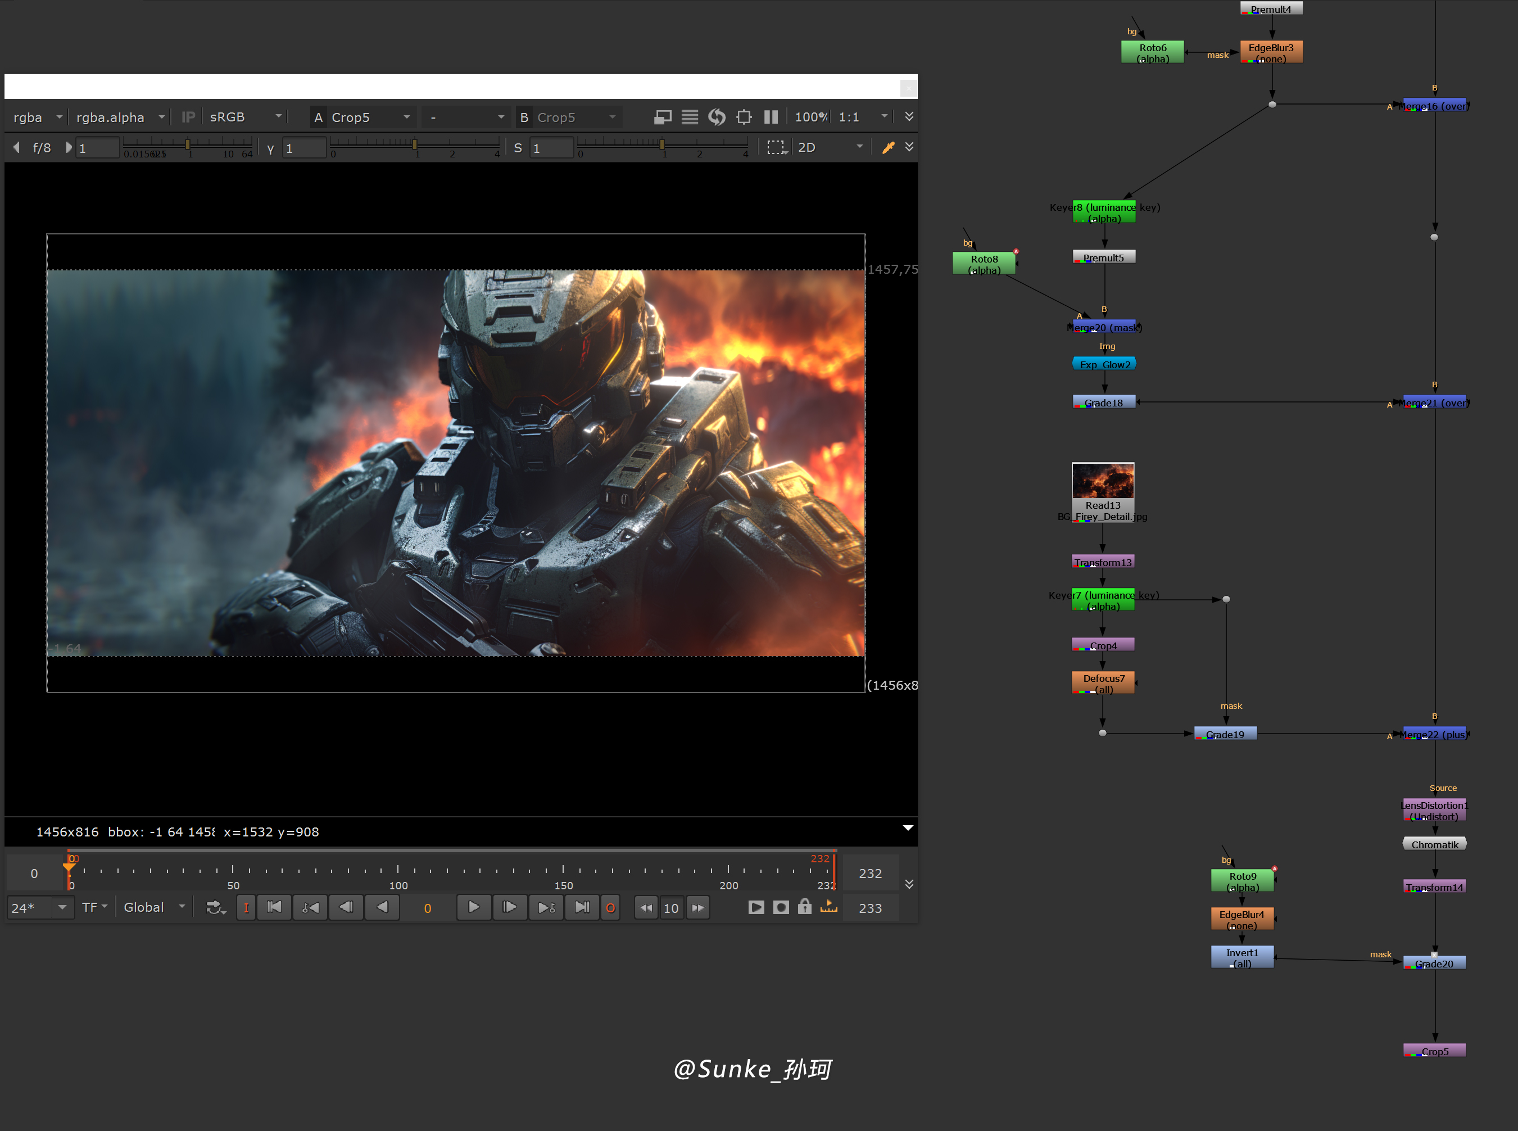Viewport: 1518px width, 1131px height.
Task: Click the pause viewer updates icon
Action: (771, 117)
